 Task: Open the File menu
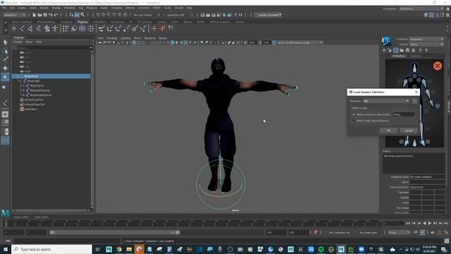[x=4, y=8]
